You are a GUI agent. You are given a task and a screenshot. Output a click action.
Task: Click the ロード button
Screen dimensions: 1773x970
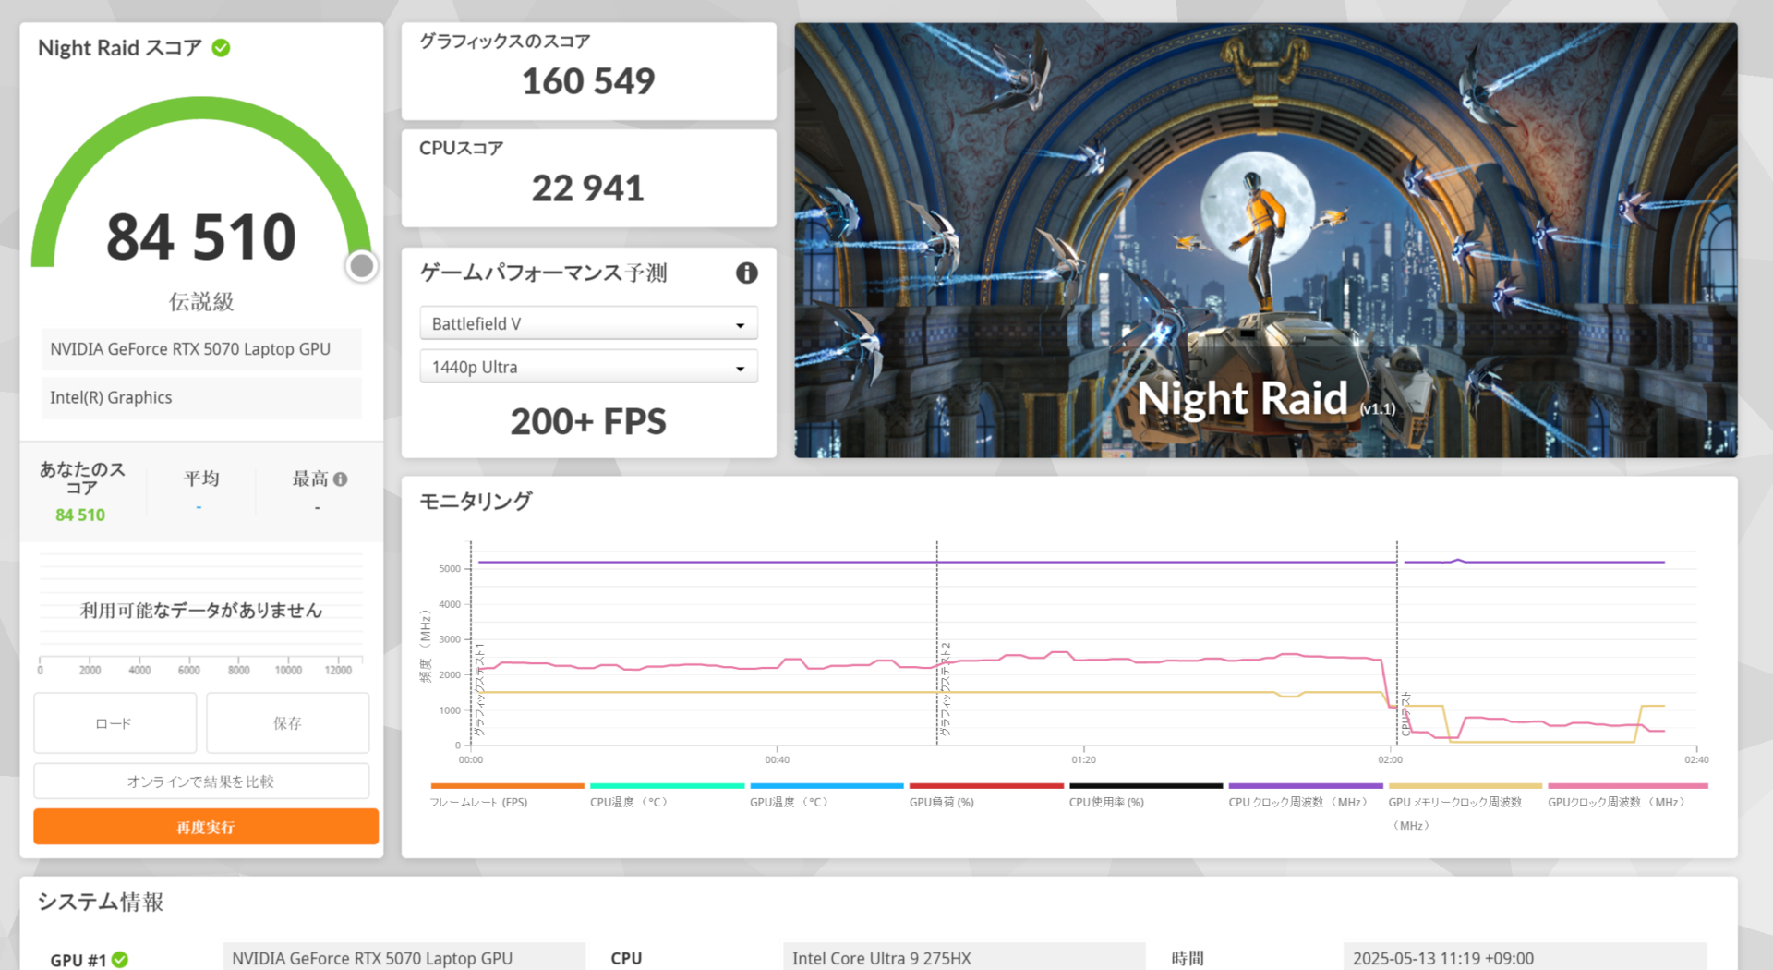pyautogui.click(x=115, y=722)
